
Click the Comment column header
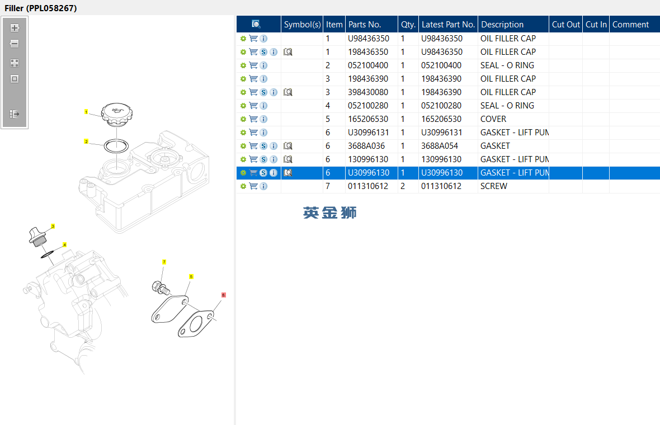click(x=635, y=25)
